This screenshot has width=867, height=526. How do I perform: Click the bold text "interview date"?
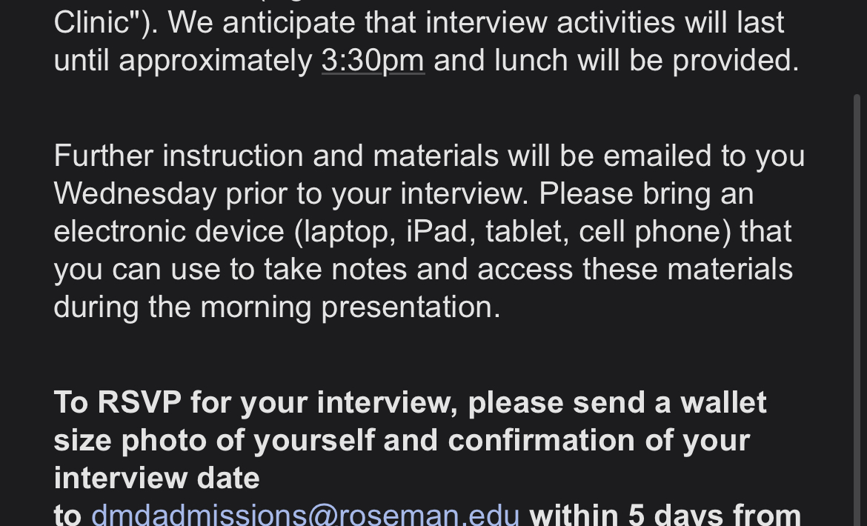click(156, 478)
